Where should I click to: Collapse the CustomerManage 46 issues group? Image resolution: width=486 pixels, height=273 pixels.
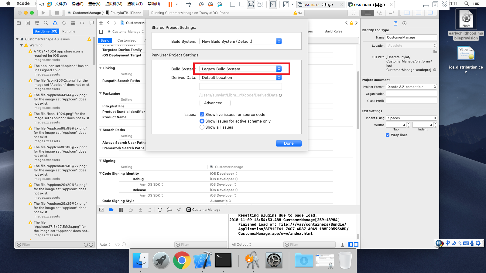tap(17, 39)
